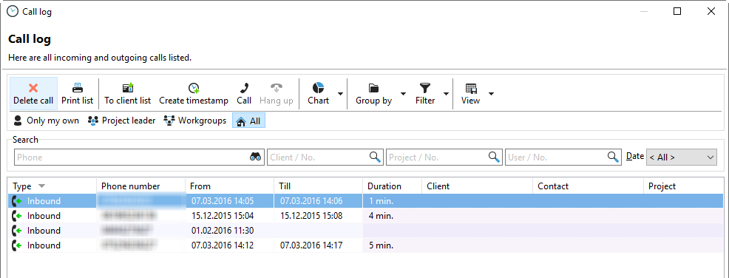Sort by From column header

click(230, 186)
